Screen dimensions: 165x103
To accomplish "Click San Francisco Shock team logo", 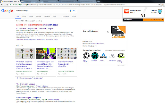I will 127,11.
